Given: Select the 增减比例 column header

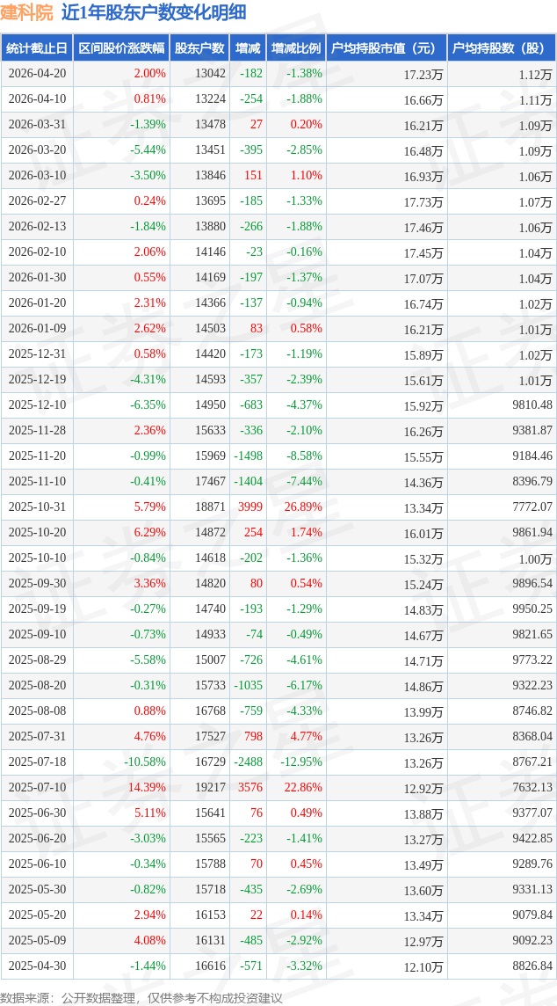Looking at the screenshot, I should (296, 48).
